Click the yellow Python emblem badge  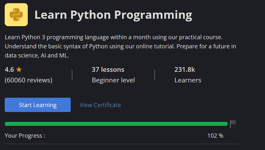(16, 15)
